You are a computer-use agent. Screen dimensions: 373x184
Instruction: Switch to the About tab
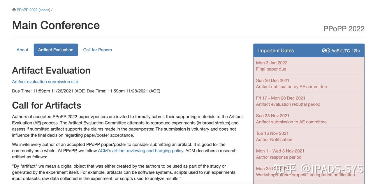(x=22, y=50)
